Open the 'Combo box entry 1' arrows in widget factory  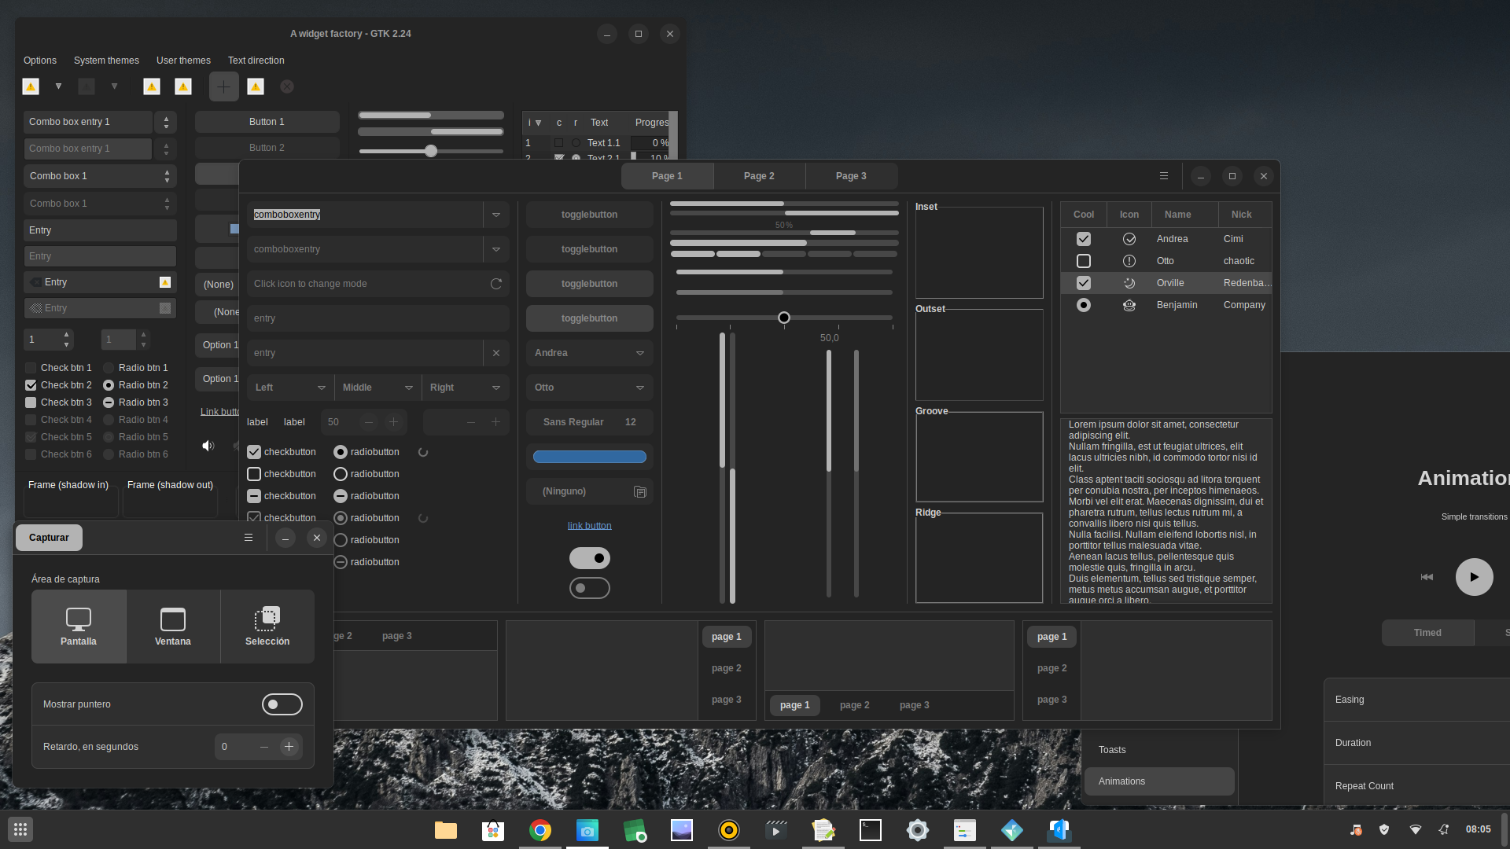click(x=166, y=122)
